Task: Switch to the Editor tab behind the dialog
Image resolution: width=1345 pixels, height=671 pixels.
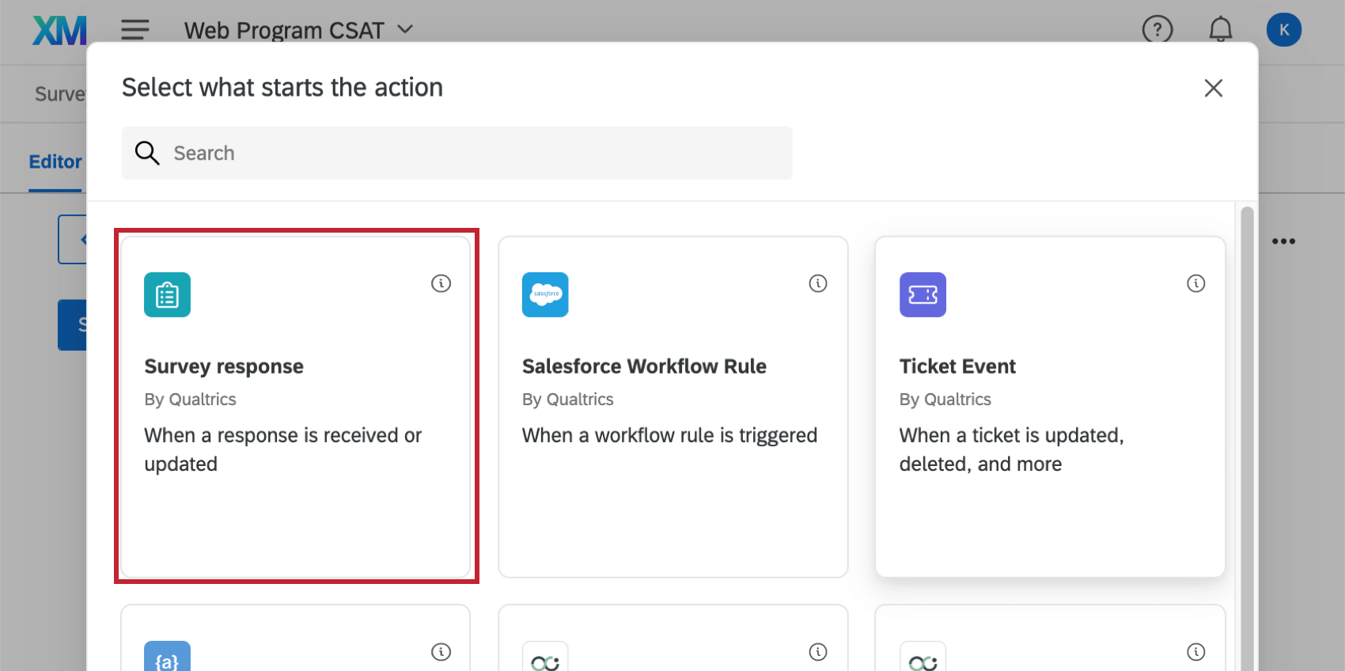Action: click(55, 161)
